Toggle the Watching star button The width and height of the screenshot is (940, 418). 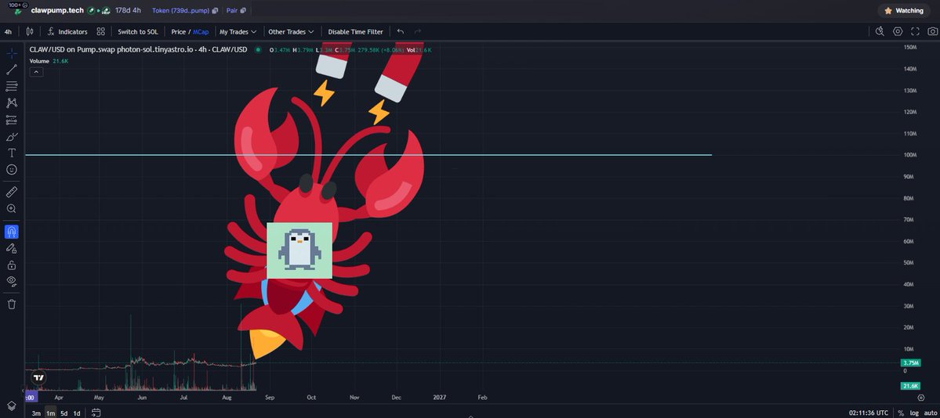tap(904, 11)
